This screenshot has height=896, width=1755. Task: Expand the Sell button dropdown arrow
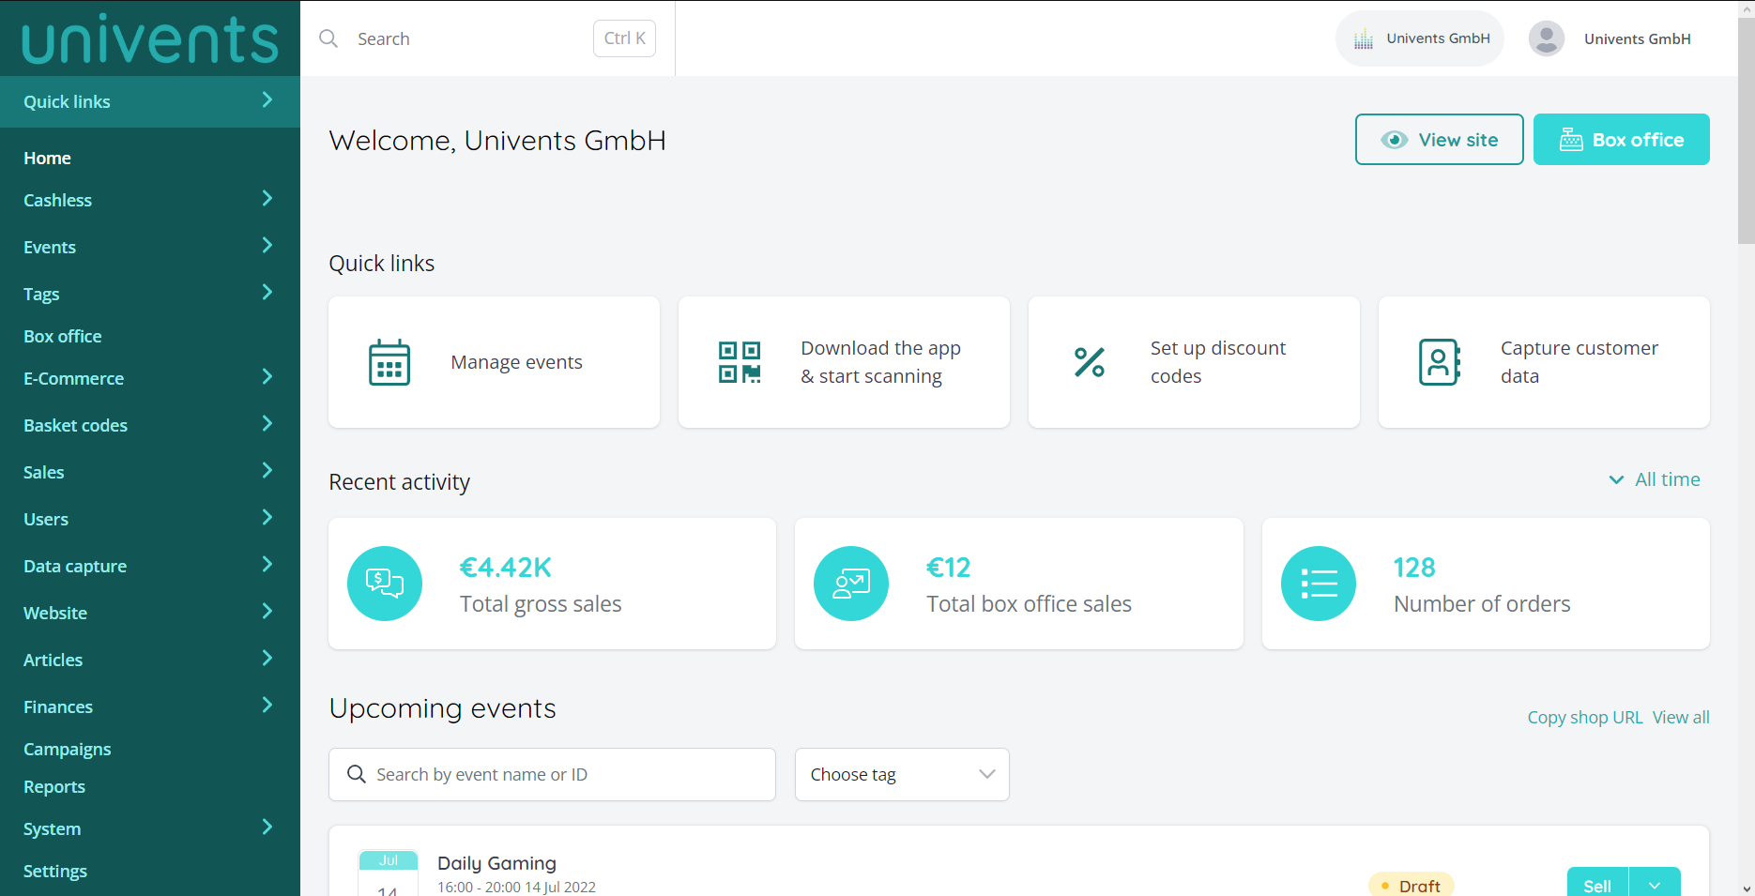pos(1655,885)
